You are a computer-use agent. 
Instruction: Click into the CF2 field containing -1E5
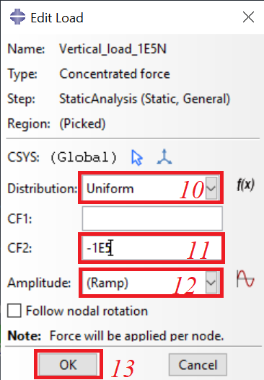[151, 247]
